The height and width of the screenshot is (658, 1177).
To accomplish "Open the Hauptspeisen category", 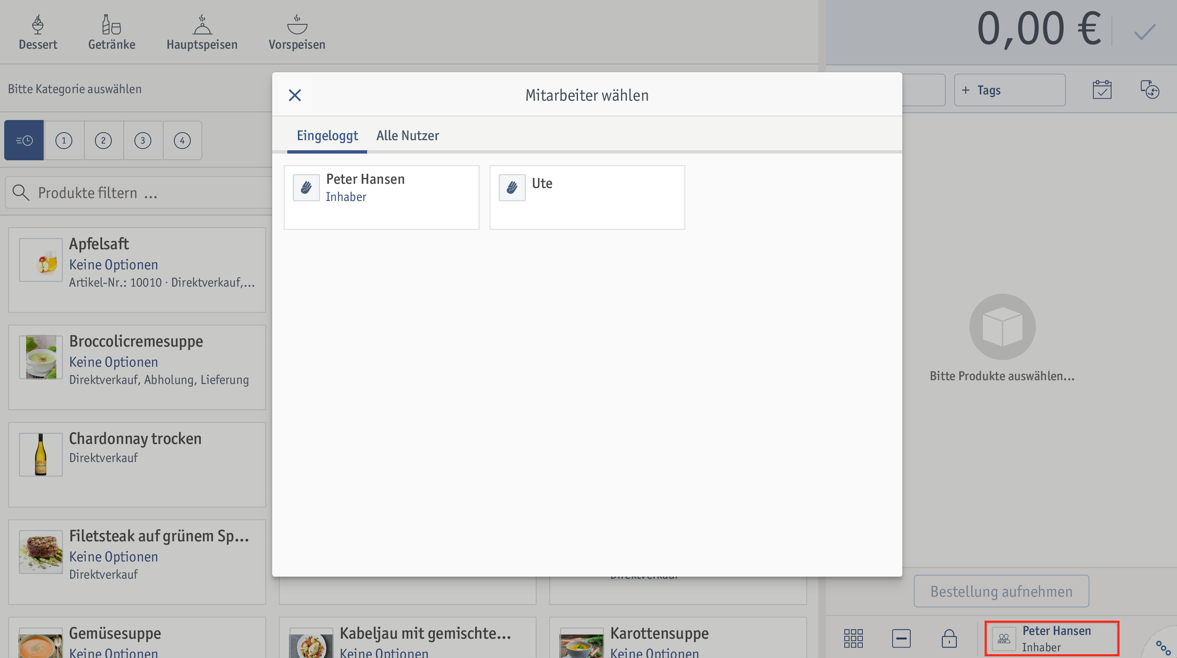I will (x=202, y=32).
